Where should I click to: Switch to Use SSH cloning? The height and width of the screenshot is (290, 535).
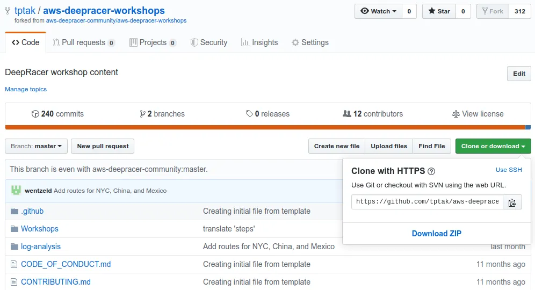(x=508, y=170)
